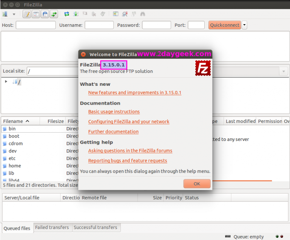The image size is (290, 240).
Task: Click the FileZilla Fz logo
Action: click(x=203, y=68)
